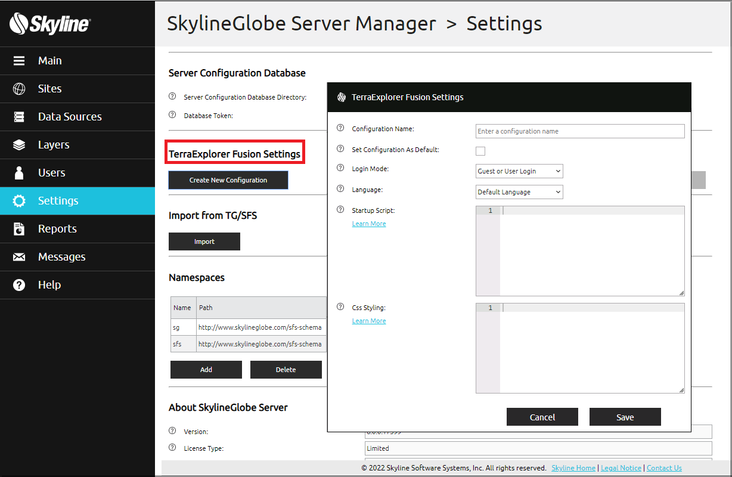Click the sg namespace path link

tap(260, 327)
